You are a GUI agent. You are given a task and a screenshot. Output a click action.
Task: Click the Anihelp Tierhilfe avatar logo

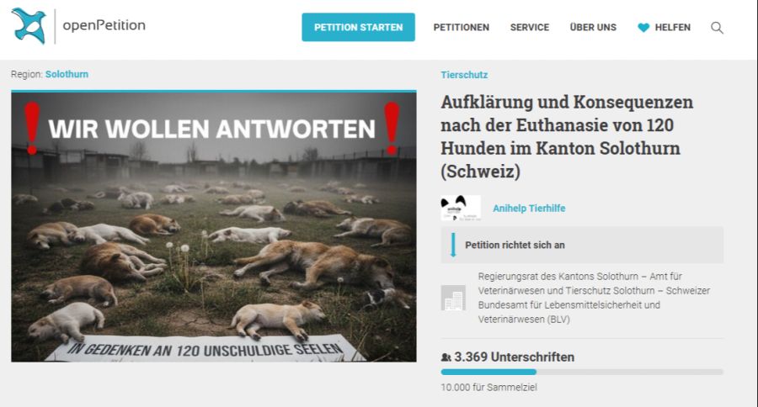461,208
